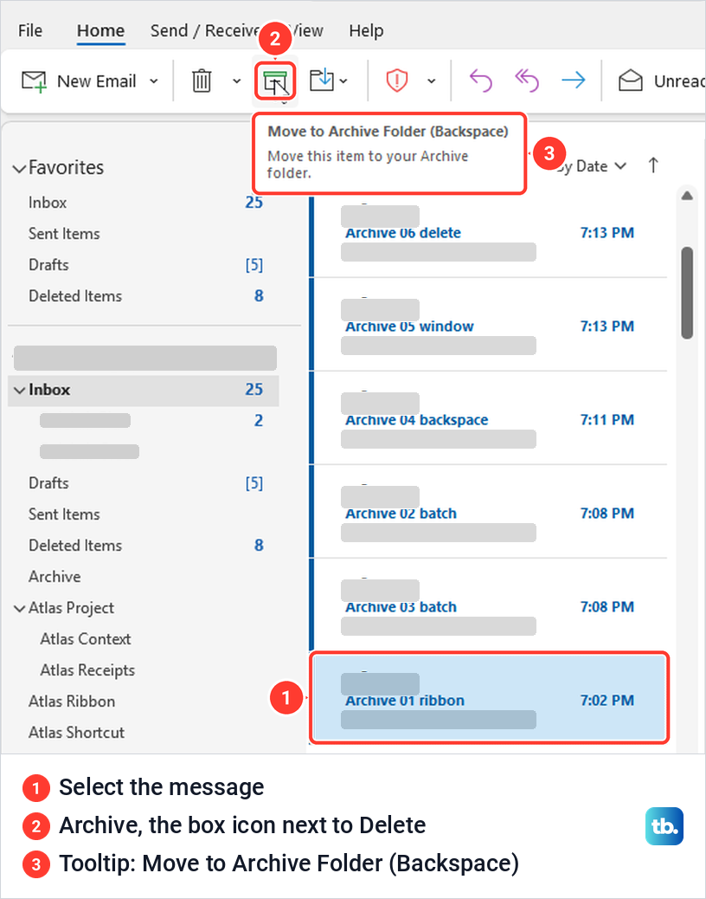
Task: Click the Archive box icon
Action: click(x=275, y=81)
